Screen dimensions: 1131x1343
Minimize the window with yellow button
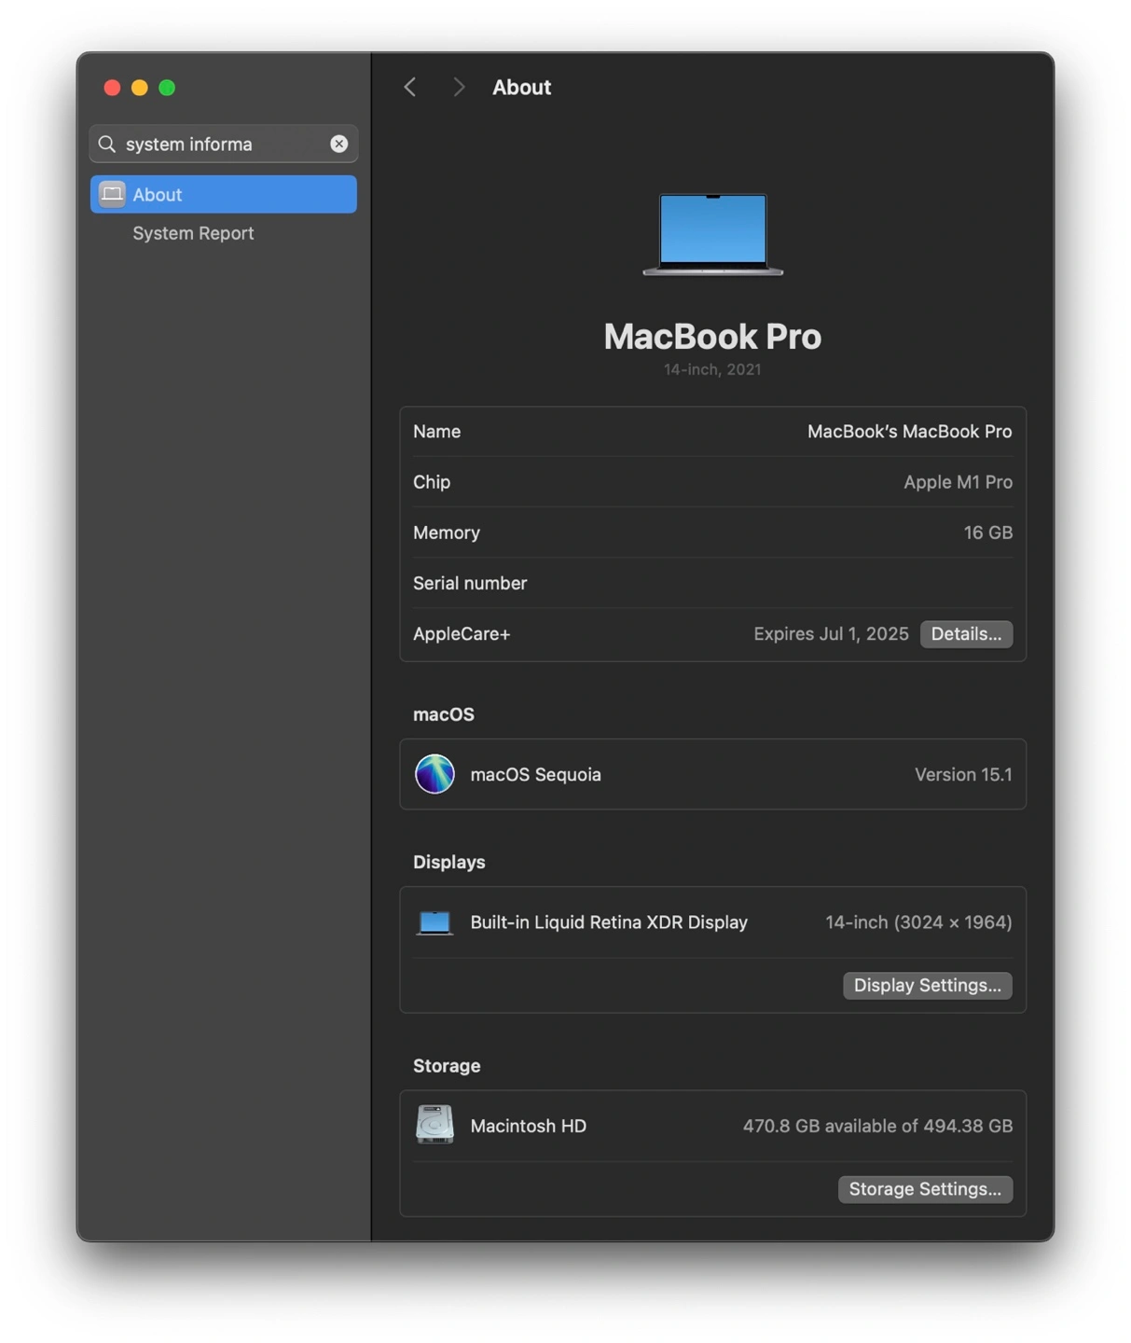[x=140, y=88]
